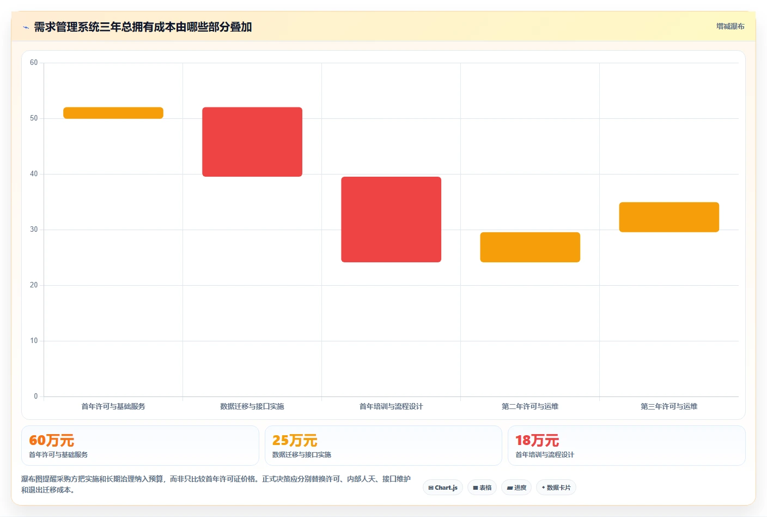Click the orange bar for 第三年许可与运维
767x517 pixels.
[669, 217]
